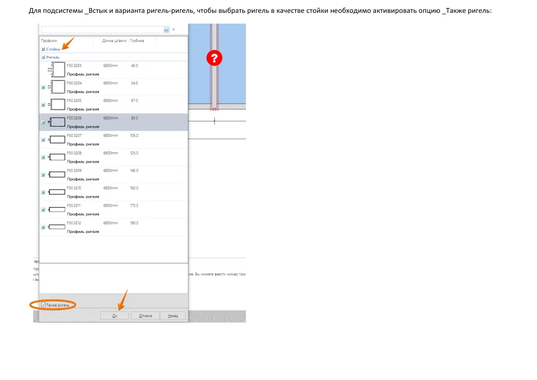Open the profile search combo box dropdown

click(x=166, y=30)
